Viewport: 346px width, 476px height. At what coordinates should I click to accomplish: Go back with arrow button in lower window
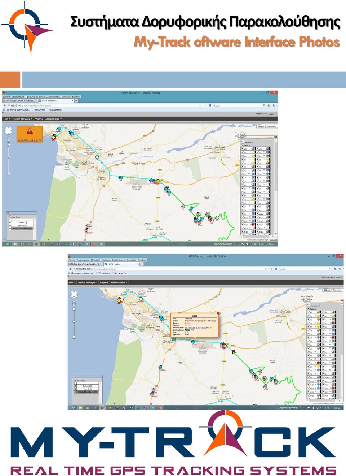[x=71, y=269]
